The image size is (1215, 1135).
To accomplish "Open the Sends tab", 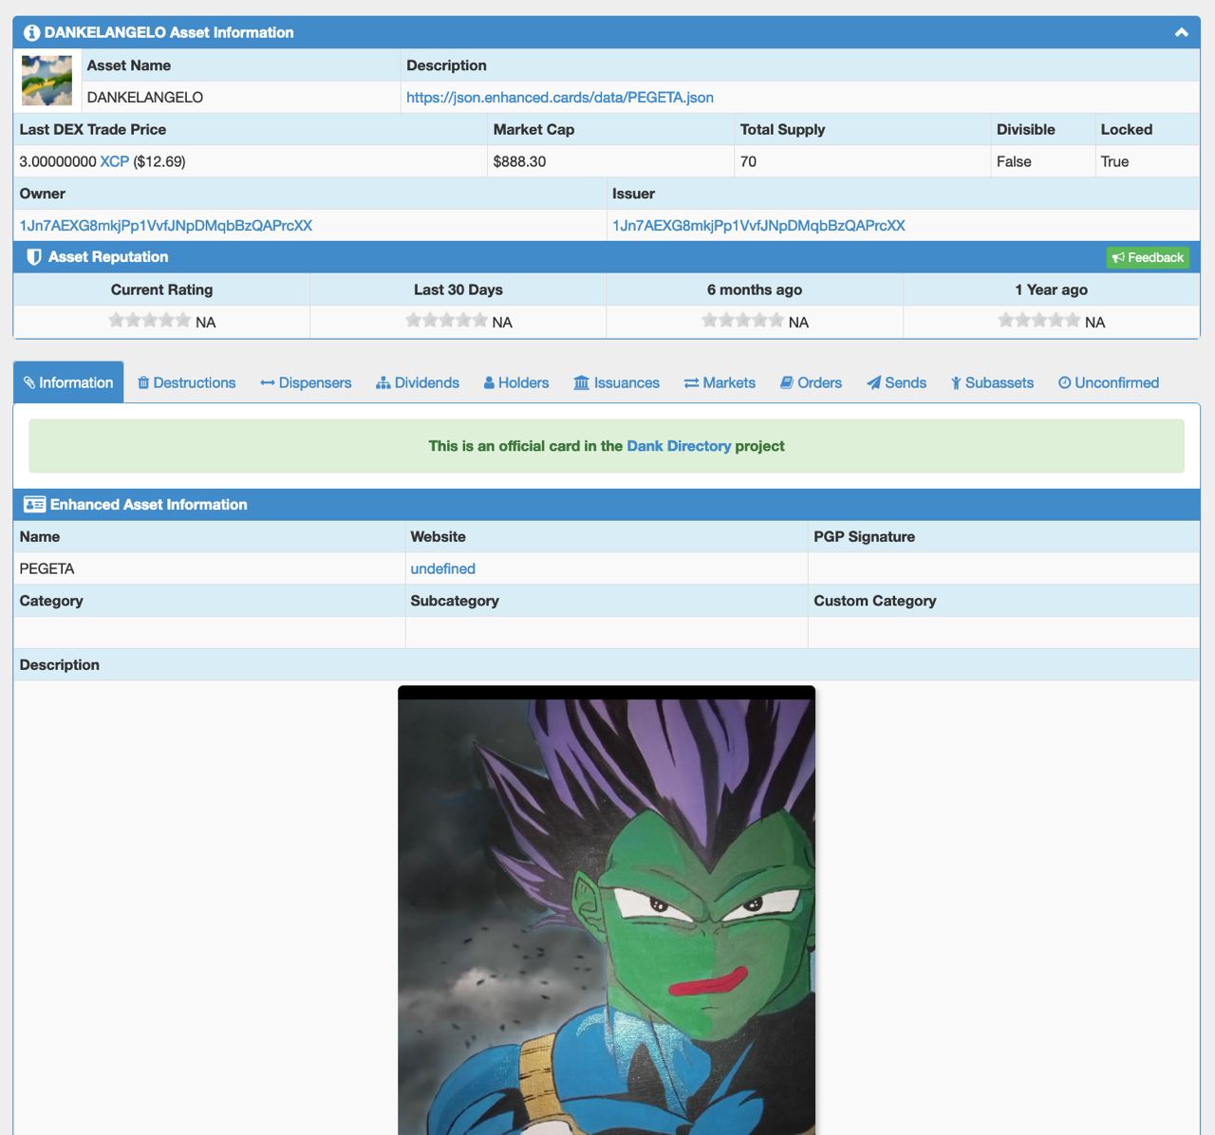I will (x=897, y=382).
